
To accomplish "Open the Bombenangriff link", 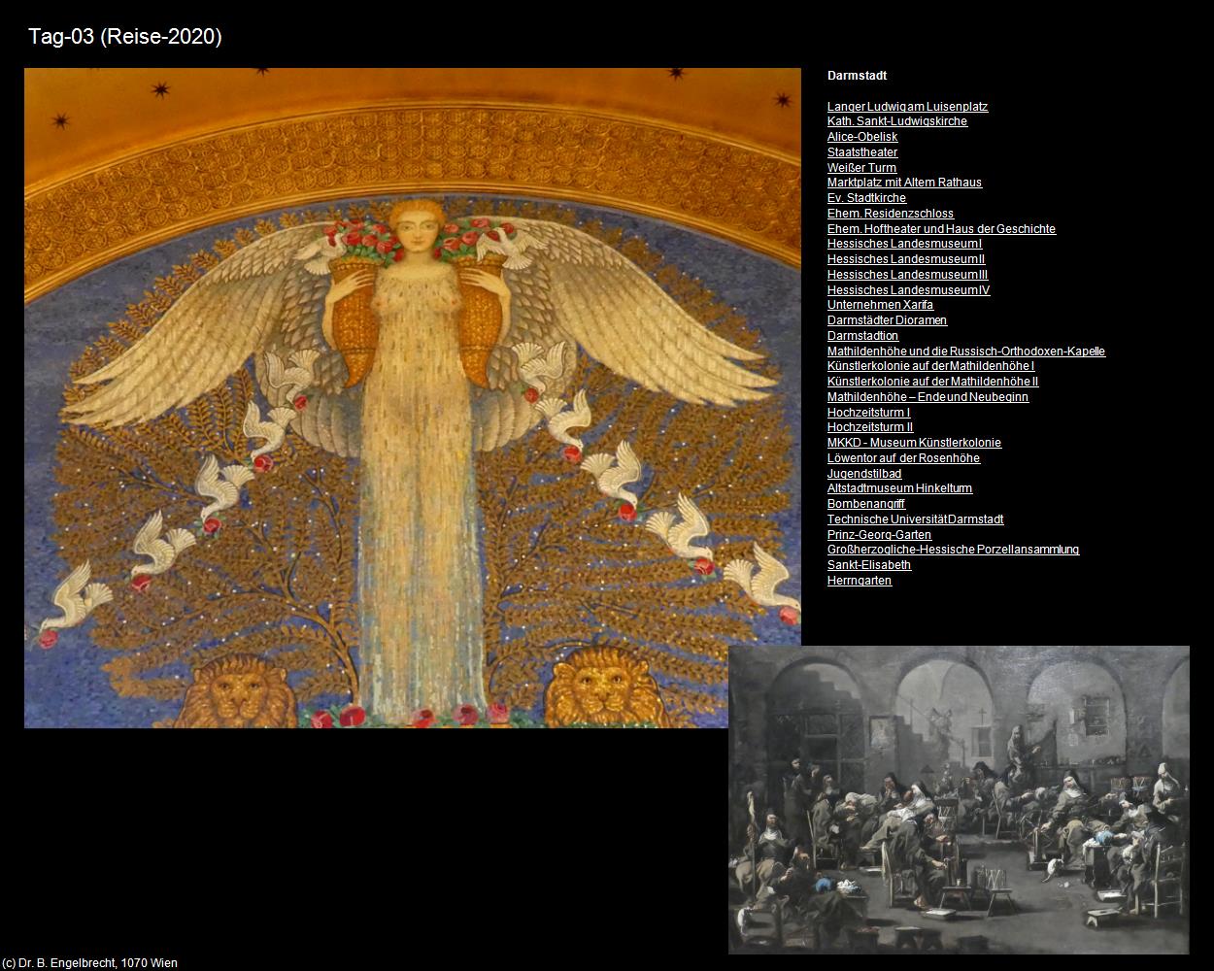I will coord(866,504).
